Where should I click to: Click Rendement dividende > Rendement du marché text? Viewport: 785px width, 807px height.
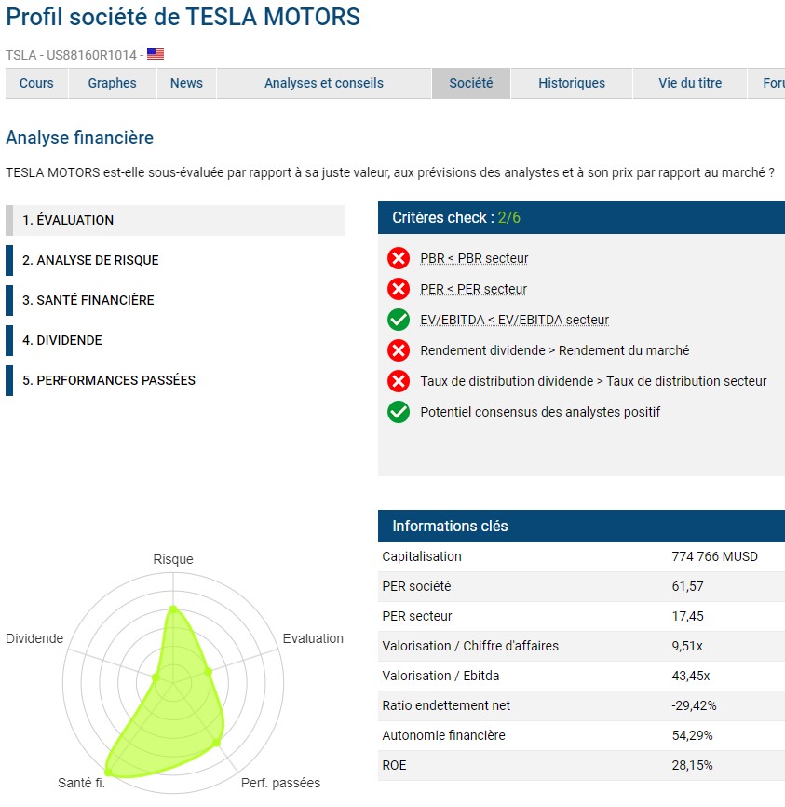[555, 350]
